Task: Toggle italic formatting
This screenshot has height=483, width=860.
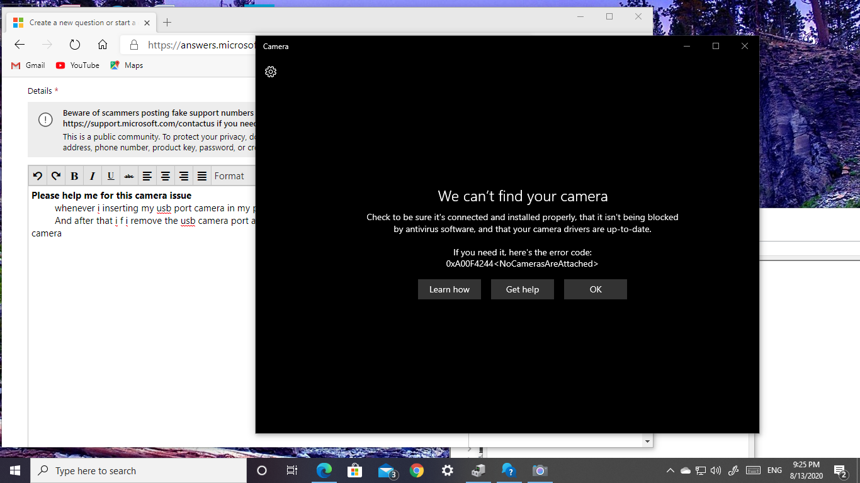Action: pyautogui.click(x=93, y=176)
